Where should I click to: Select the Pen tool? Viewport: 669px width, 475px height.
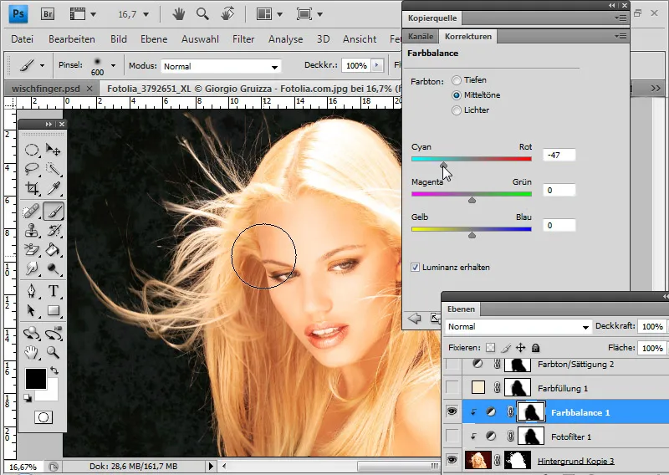32,291
